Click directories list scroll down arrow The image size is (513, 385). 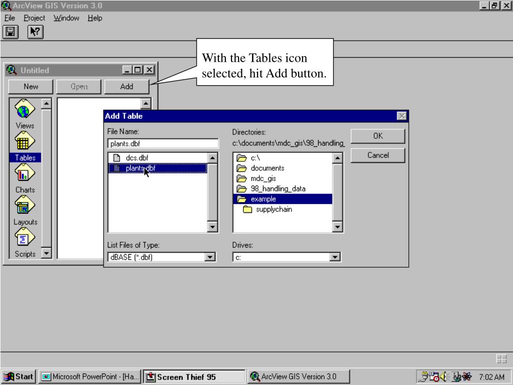click(x=337, y=227)
